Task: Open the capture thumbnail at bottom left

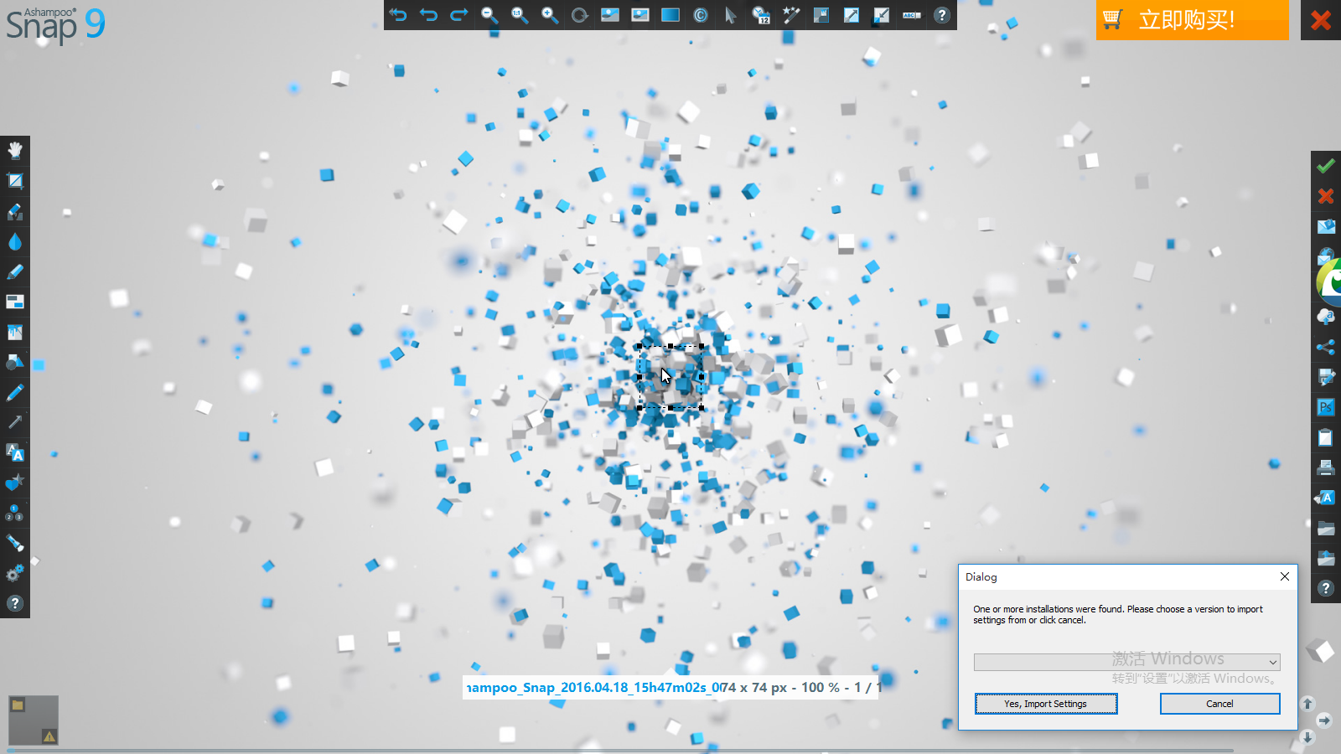Action: 34,720
